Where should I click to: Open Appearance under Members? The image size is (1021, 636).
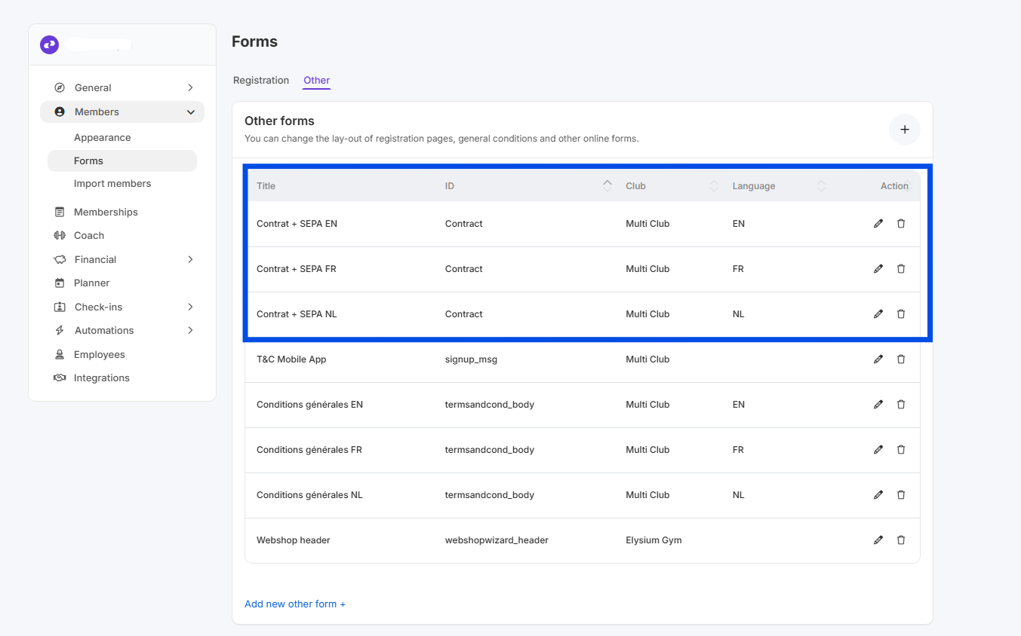coord(103,138)
